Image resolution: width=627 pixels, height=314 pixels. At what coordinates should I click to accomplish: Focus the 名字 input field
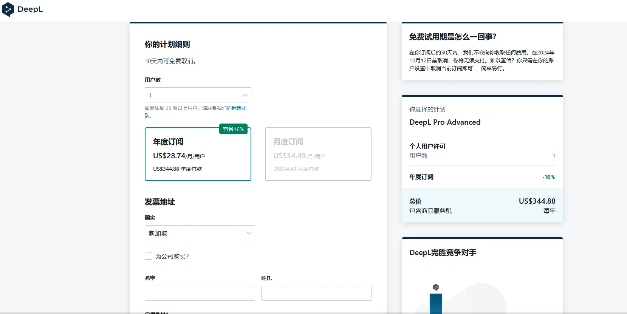(x=200, y=293)
